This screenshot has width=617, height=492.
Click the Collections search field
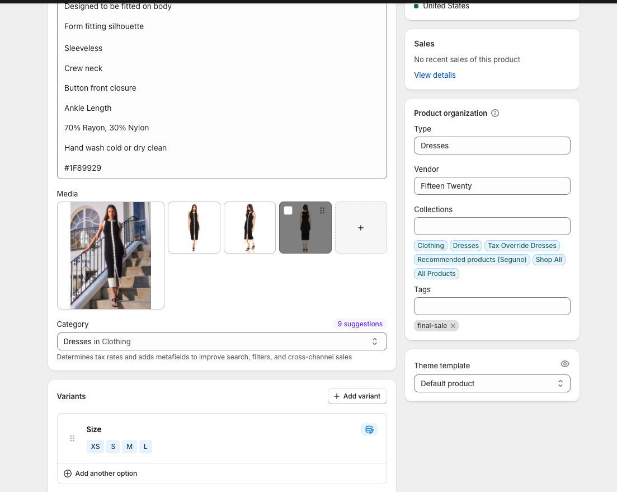pos(492,226)
